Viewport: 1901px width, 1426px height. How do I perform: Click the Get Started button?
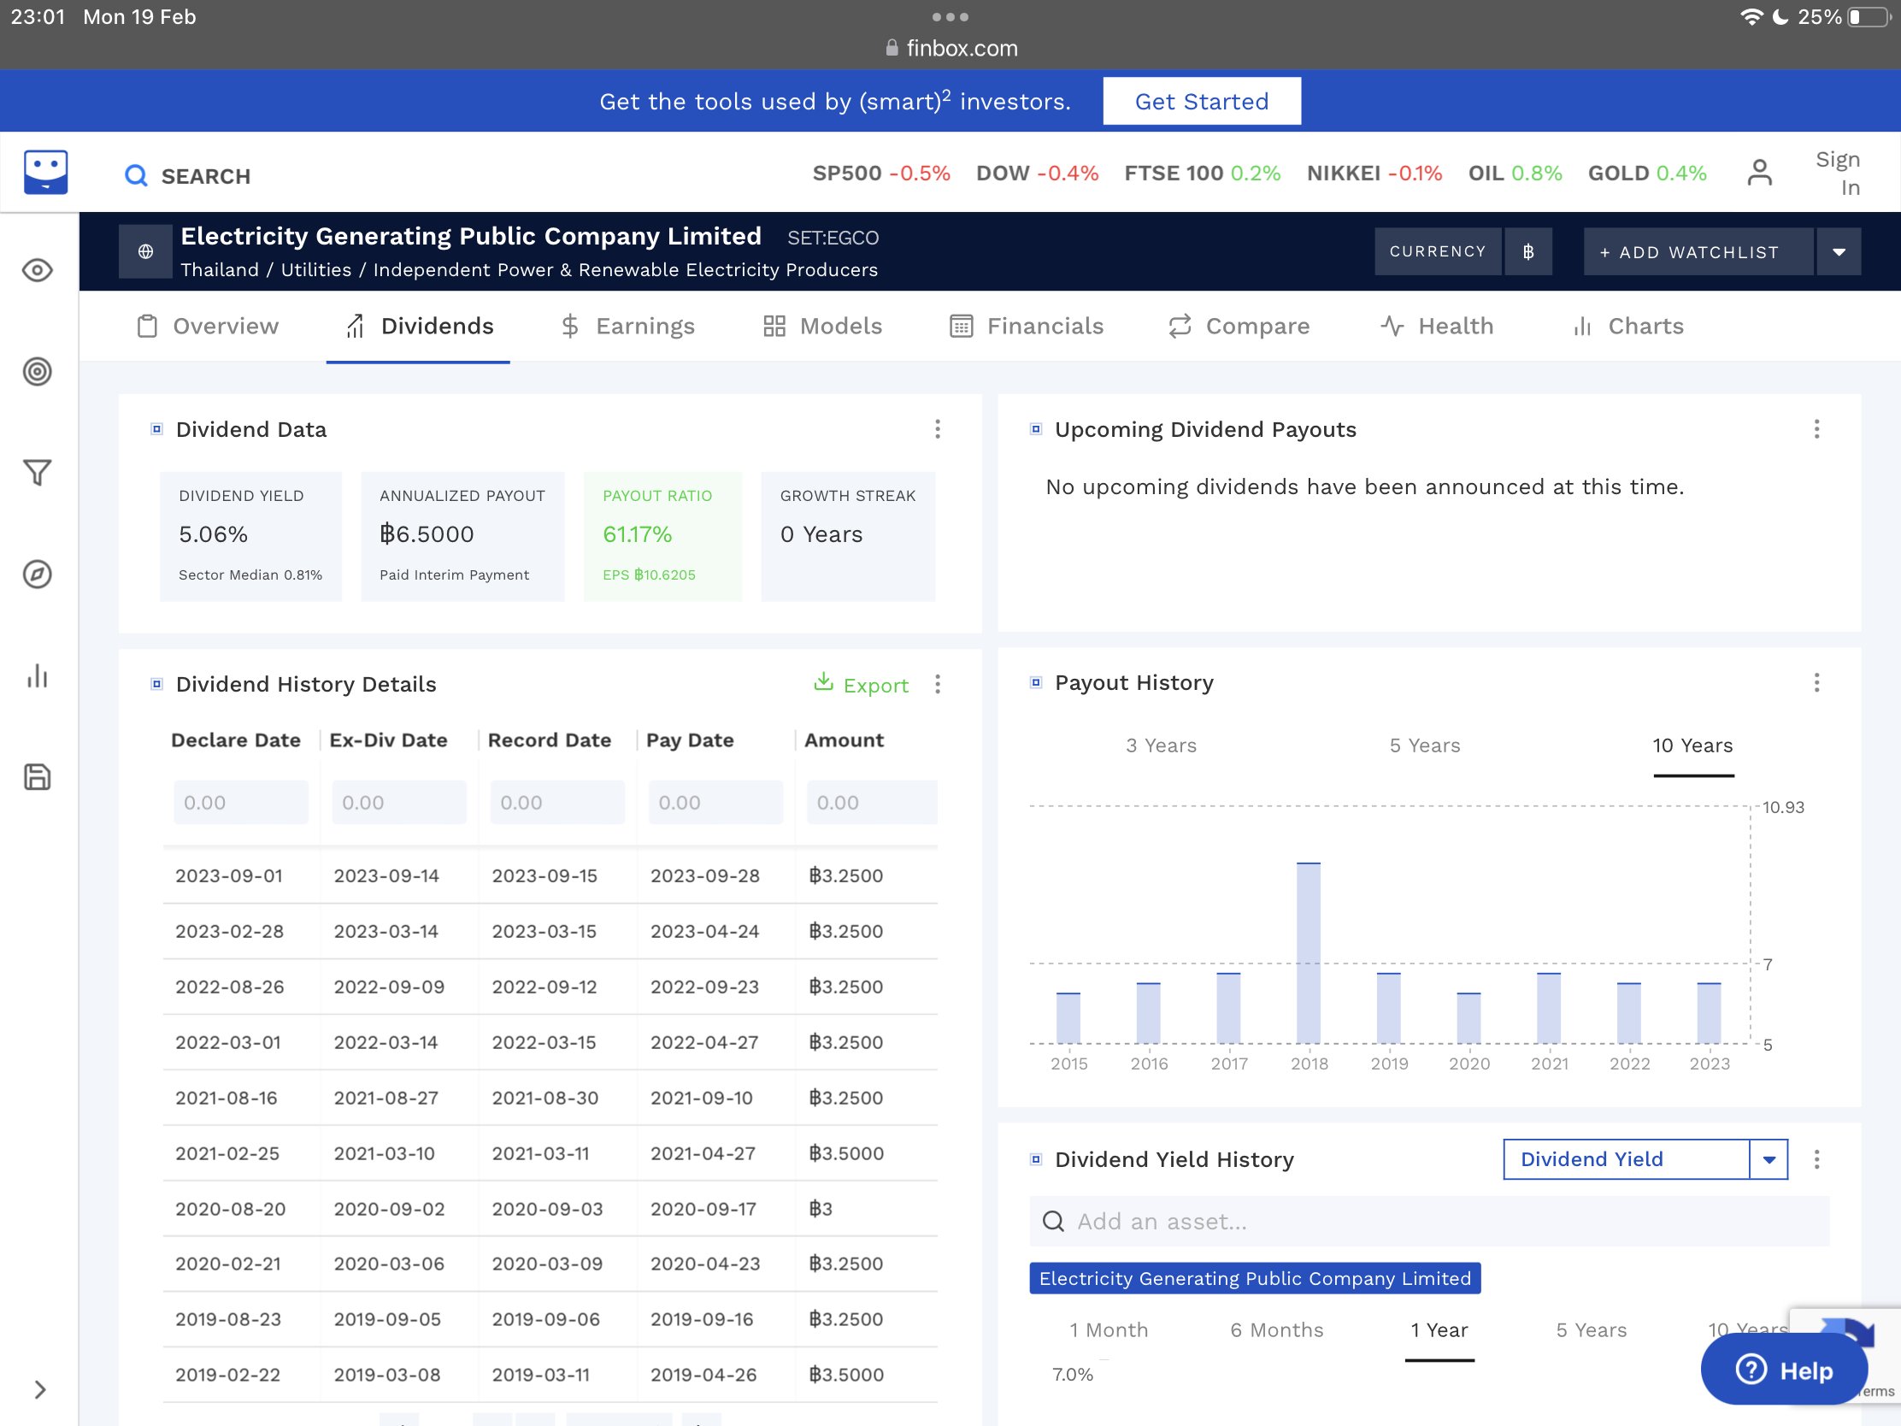coord(1202,102)
